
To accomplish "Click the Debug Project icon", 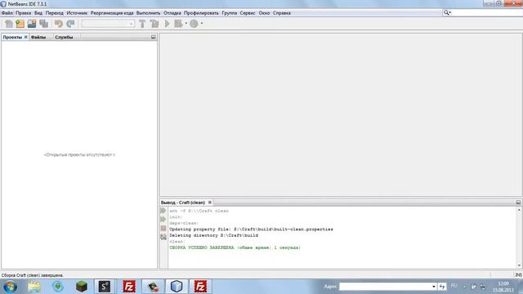I will [x=178, y=24].
